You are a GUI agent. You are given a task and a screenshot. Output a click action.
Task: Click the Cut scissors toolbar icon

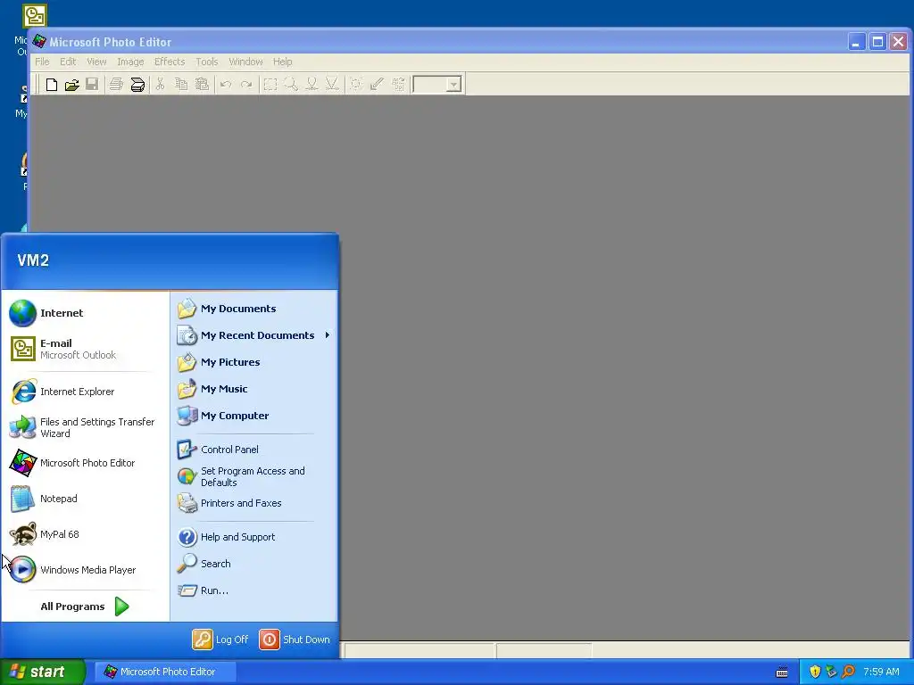[x=161, y=85]
